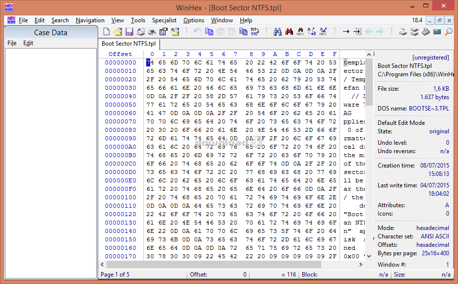
Task: Open the Search menu
Action: 60,20
